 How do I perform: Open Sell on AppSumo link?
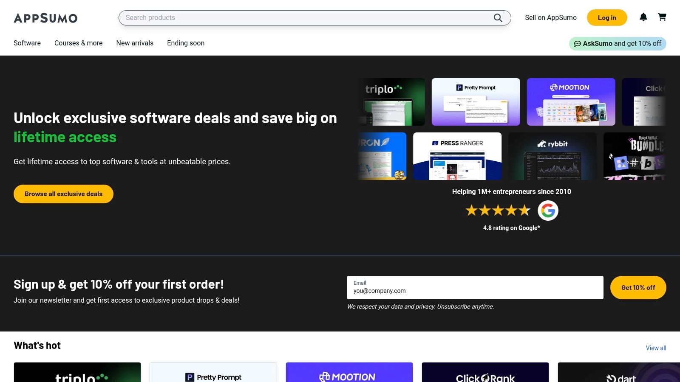[x=550, y=18]
